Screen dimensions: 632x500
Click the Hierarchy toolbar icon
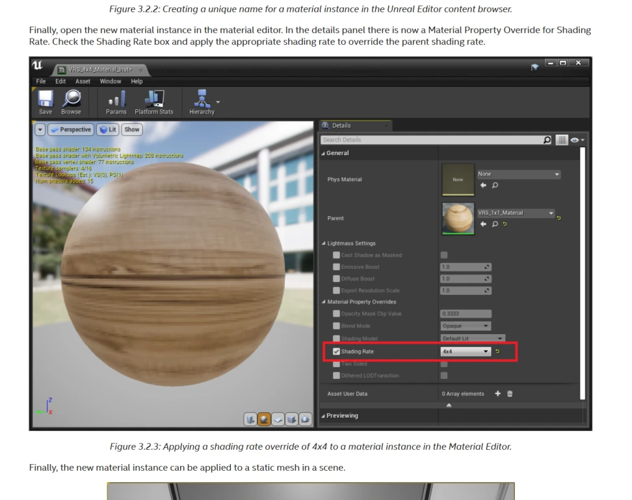tap(202, 99)
